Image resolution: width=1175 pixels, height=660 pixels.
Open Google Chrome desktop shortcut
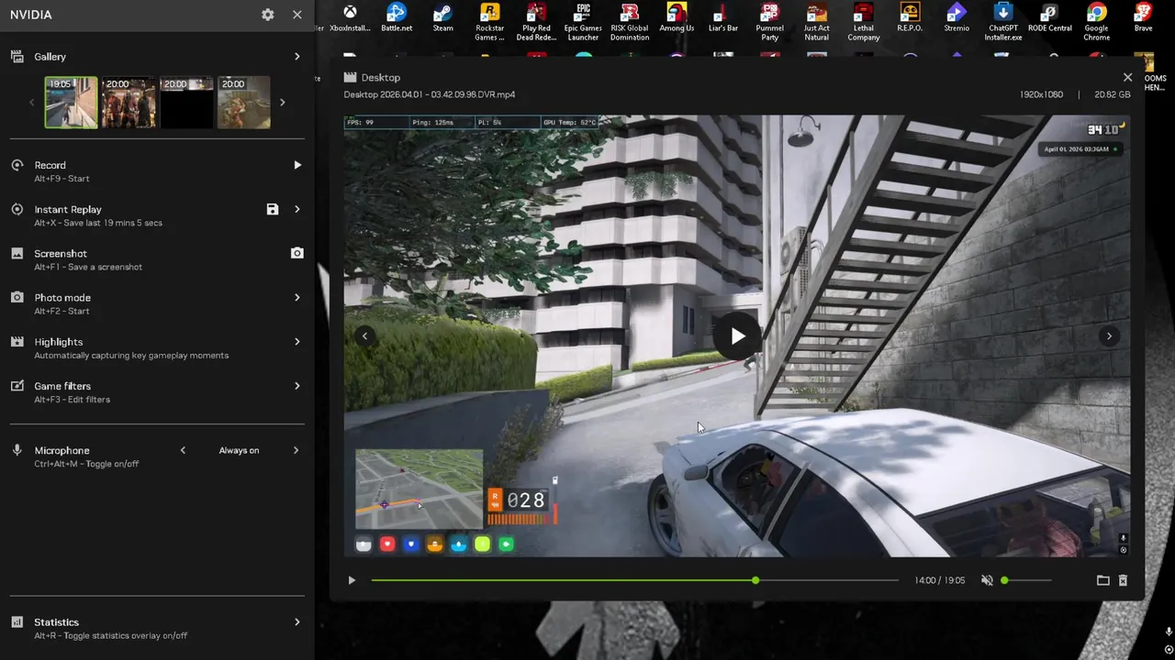click(1096, 22)
